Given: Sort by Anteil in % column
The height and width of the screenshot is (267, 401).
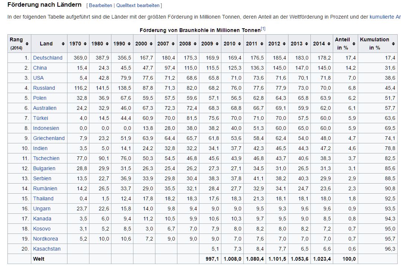Looking at the screenshot, I should click(x=354, y=44).
